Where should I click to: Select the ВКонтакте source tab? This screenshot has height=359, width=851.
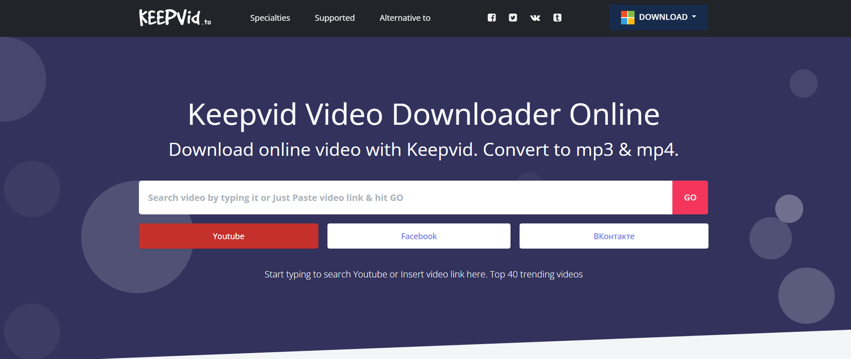click(x=614, y=236)
